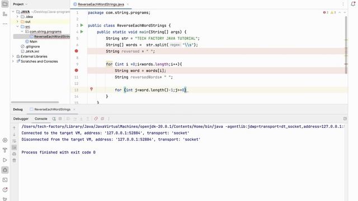Close the debug session tab

point(74,109)
